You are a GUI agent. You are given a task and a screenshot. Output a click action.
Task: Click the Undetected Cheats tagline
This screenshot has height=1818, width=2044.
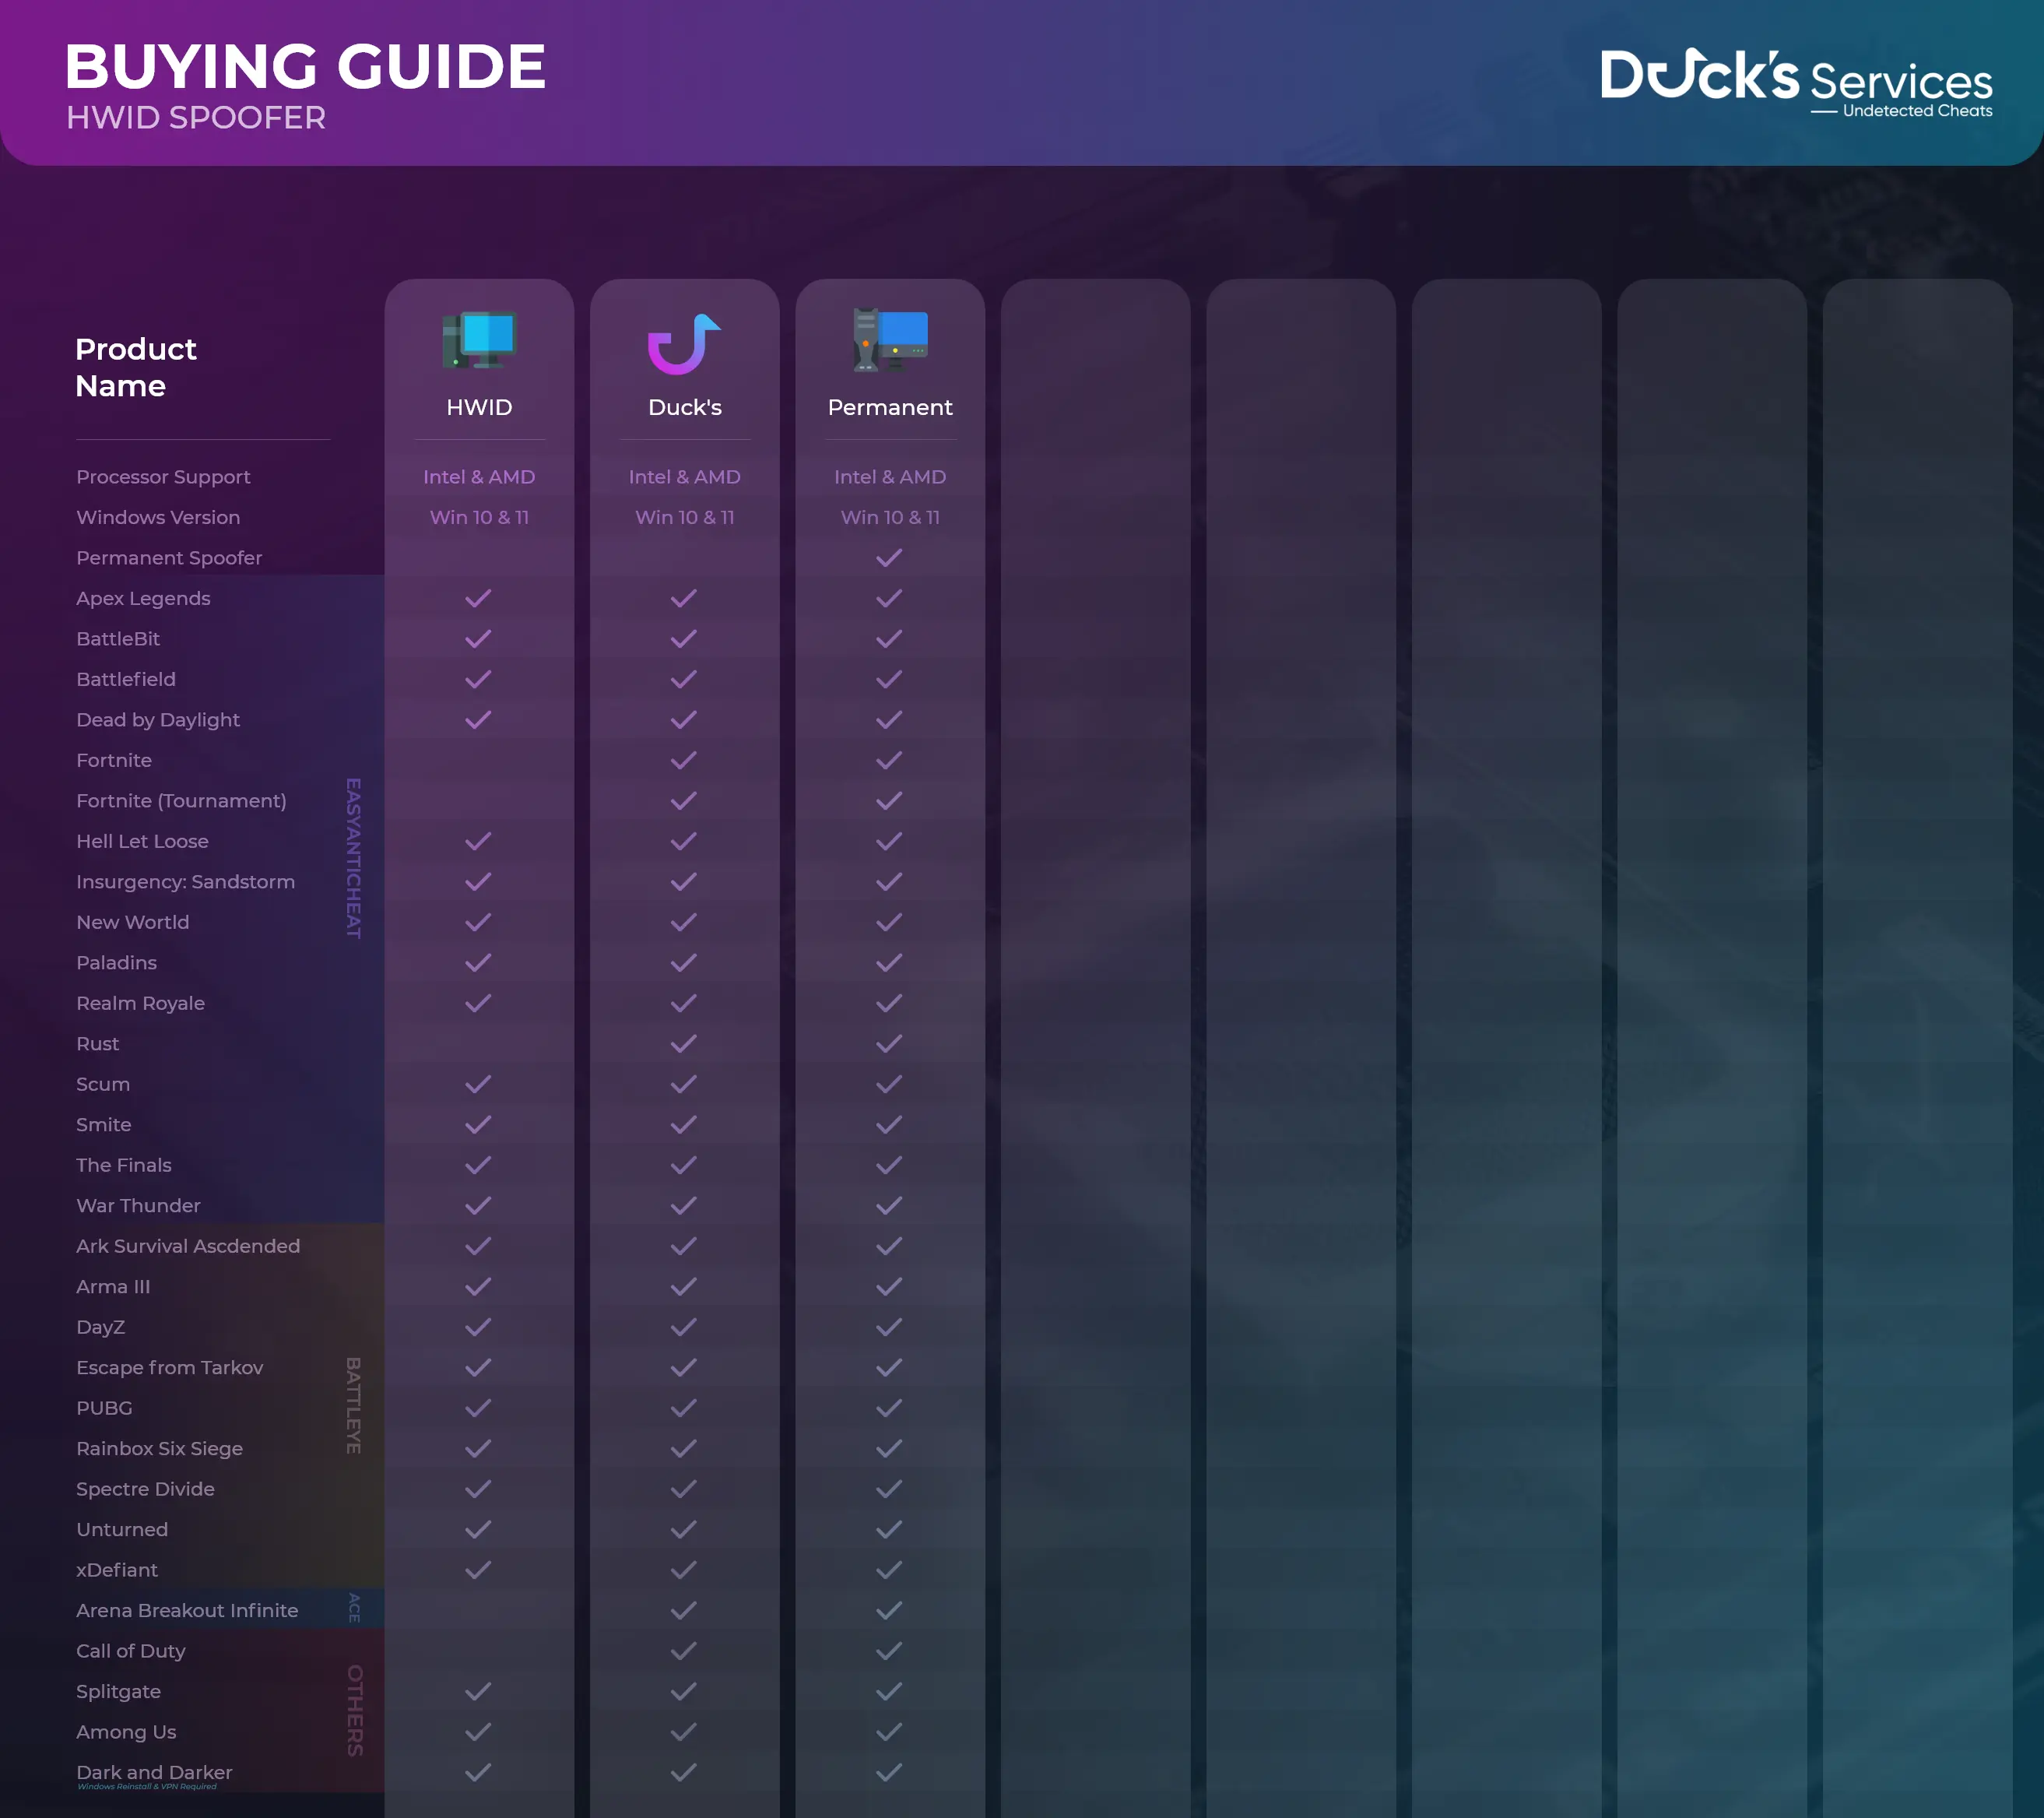click(x=1917, y=111)
